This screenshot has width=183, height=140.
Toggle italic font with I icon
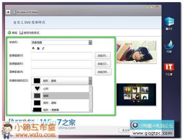(x=43, y=48)
